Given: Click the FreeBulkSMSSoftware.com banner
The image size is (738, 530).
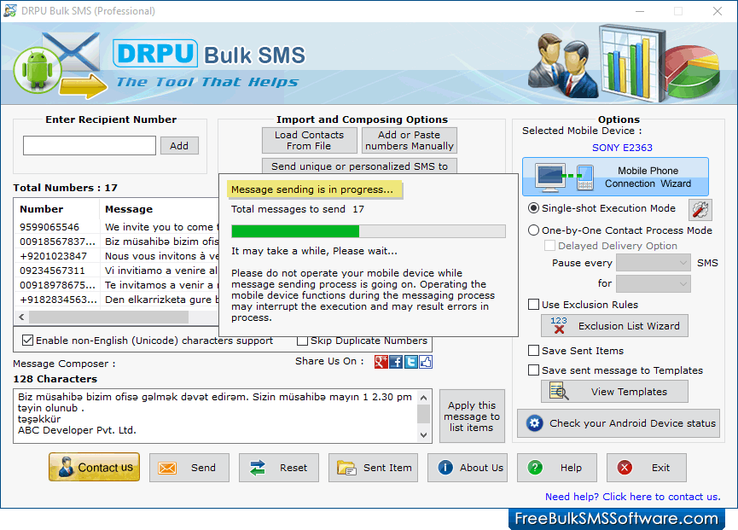Looking at the screenshot, I should point(617,519).
